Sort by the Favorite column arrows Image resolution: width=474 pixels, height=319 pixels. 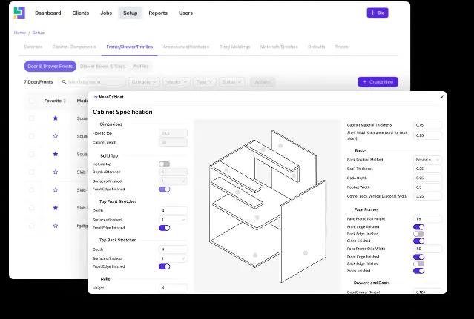pyautogui.click(x=65, y=101)
